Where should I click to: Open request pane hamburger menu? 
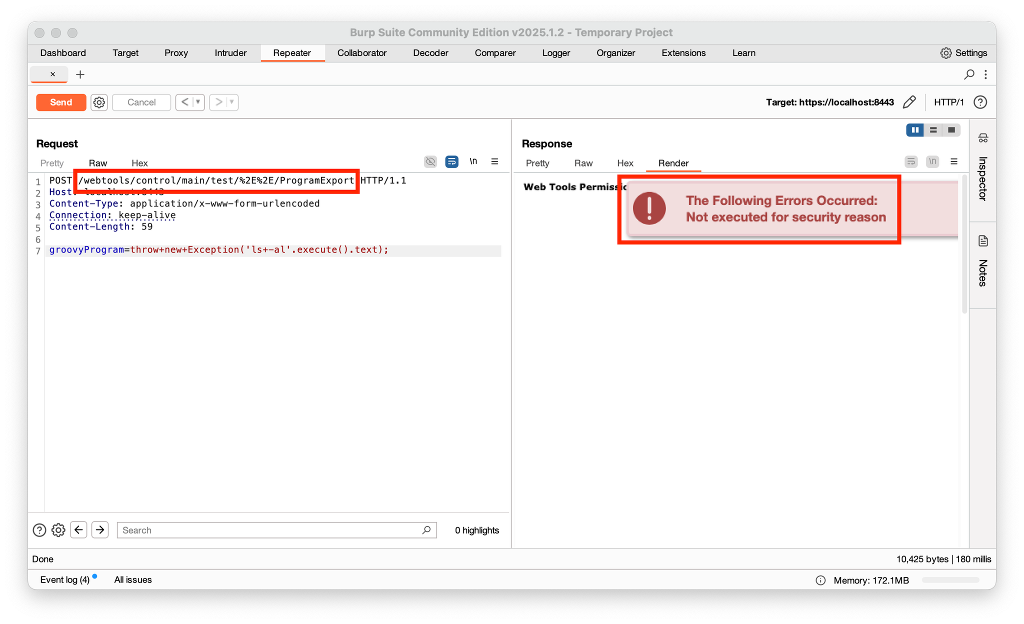[x=494, y=161]
